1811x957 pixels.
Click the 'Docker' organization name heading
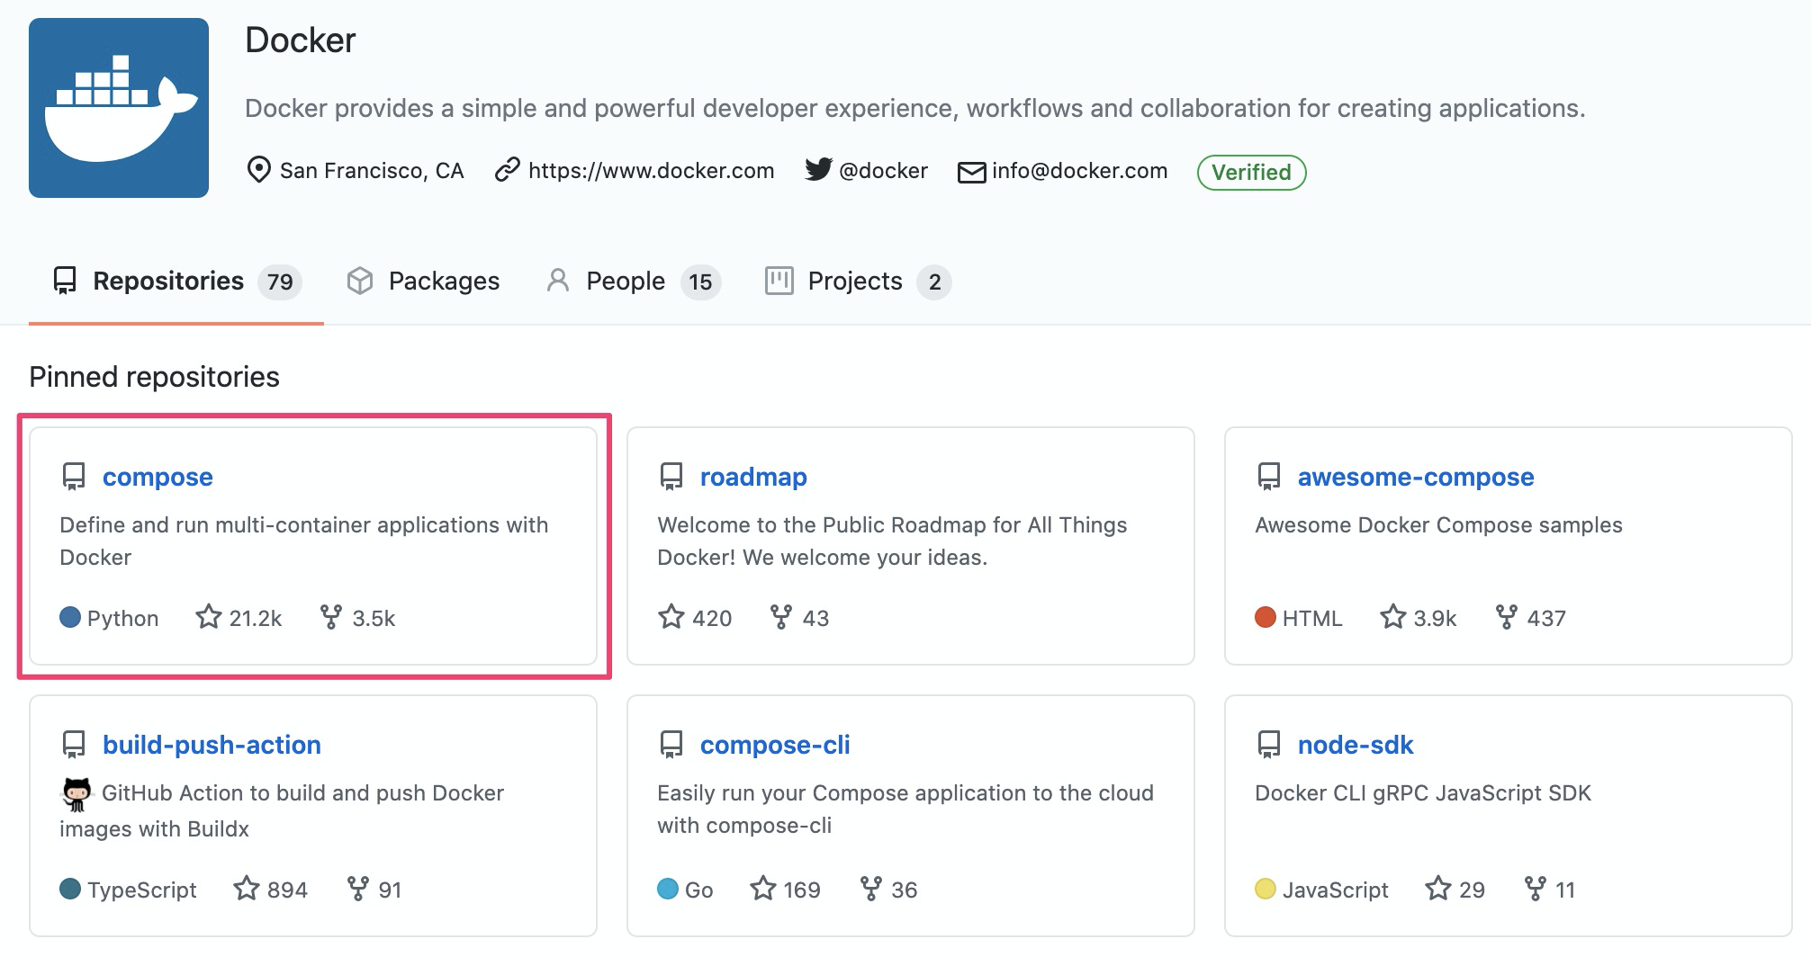(301, 40)
